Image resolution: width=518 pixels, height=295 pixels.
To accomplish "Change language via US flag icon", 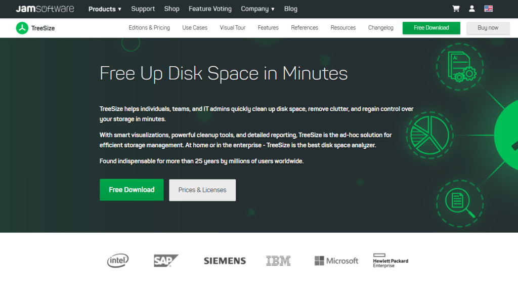I will pyautogui.click(x=489, y=9).
